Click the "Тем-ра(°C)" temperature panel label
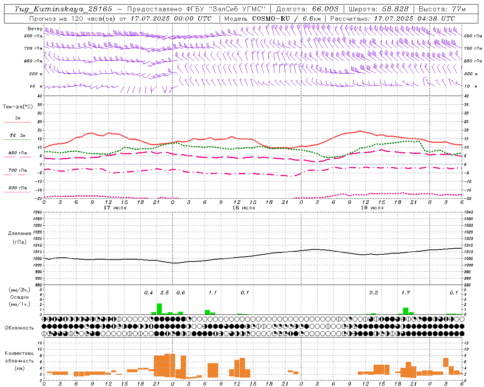The image size is (484, 387). 18,107
